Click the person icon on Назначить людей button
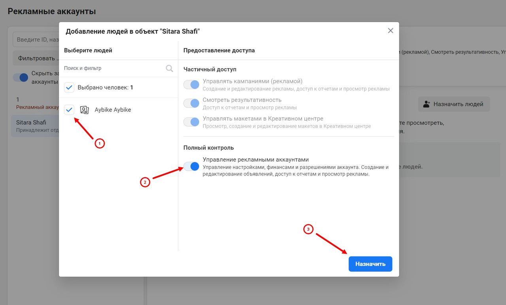The height and width of the screenshot is (305, 506). (426, 104)
